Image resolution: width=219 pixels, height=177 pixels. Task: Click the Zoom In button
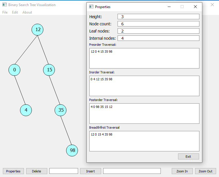[182, 171]
